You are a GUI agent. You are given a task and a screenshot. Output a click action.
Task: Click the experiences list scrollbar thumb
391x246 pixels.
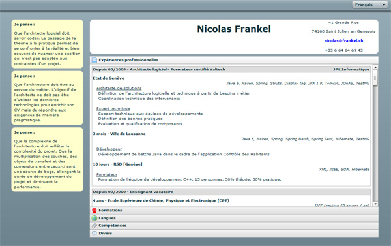[375, 78]
